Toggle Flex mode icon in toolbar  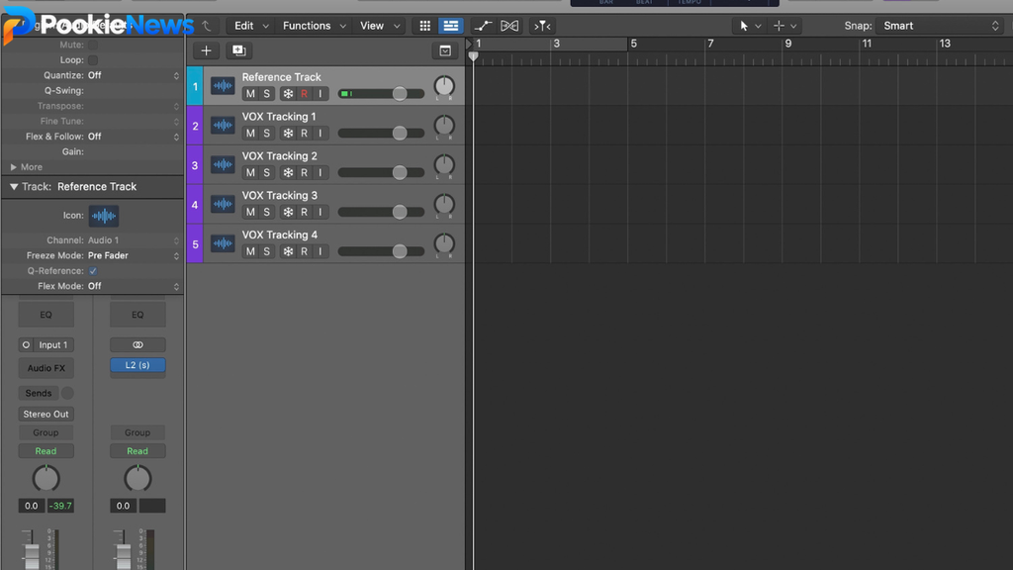coord(509,26)
